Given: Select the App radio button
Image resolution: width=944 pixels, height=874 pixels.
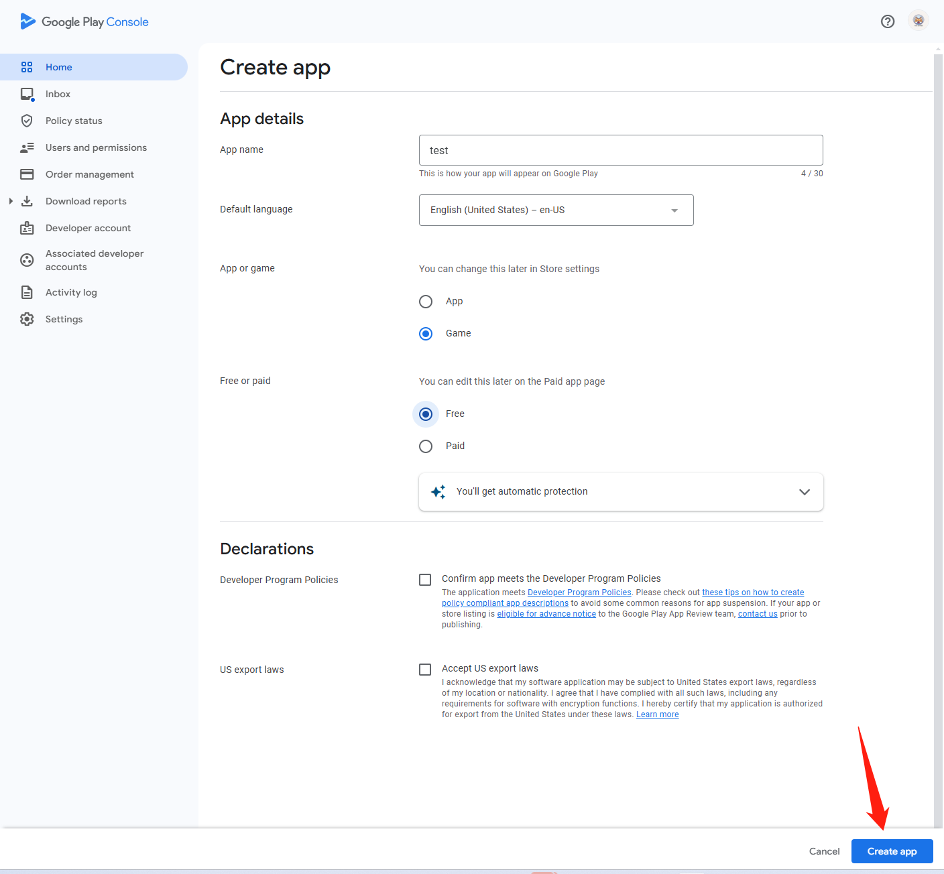Looking at the screenshot, I should 426,301.
